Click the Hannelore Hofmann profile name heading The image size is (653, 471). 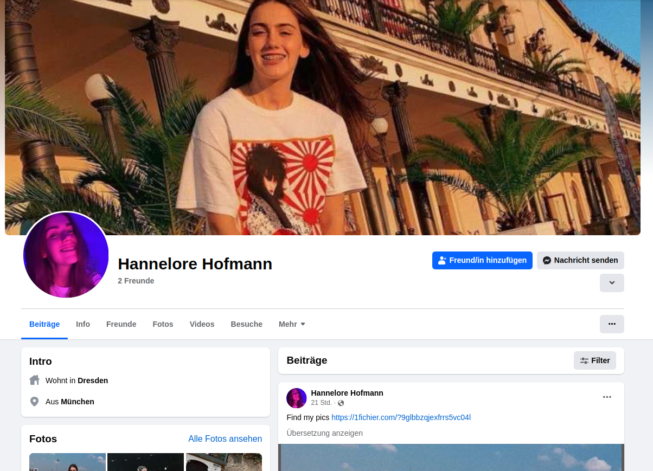coord(195,264)
